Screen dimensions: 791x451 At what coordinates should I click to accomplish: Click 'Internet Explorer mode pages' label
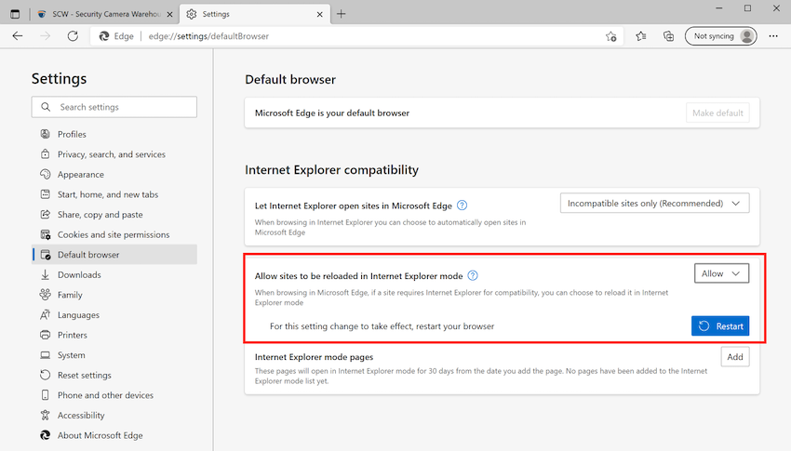(x=314, y=357)
